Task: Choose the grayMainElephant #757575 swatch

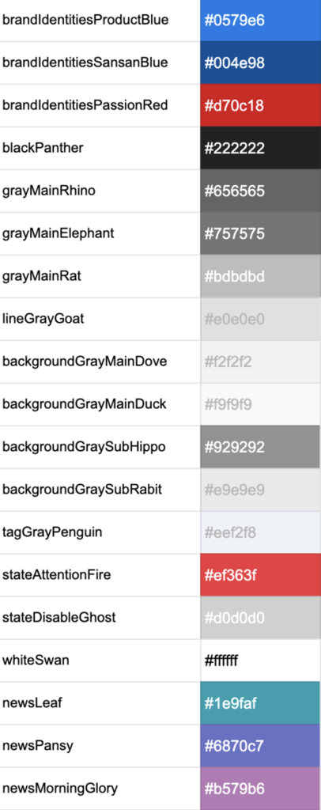Action: coord(261,233)
